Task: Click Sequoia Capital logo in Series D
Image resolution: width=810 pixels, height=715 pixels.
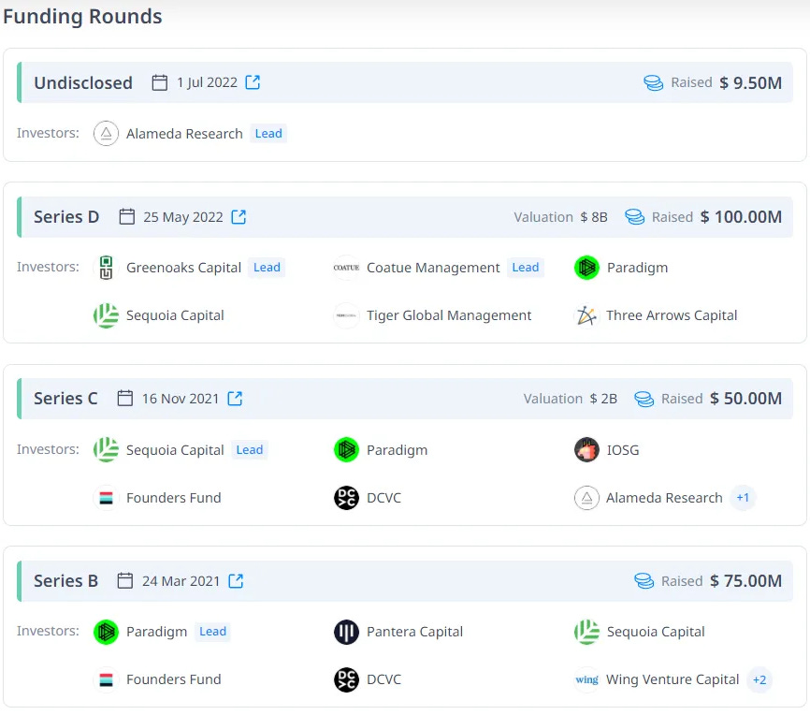Action: (x=106, y=315)
